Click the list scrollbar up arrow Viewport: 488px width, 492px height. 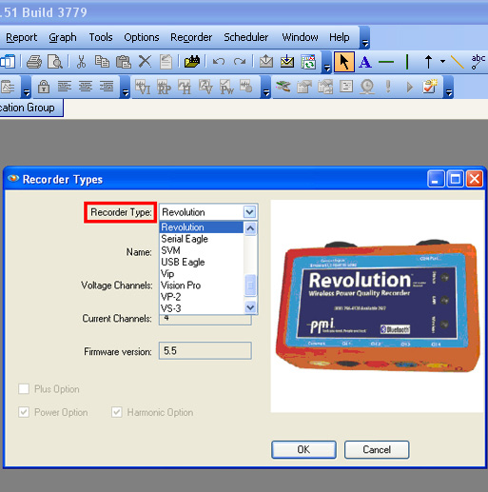(x=250, y=228)
